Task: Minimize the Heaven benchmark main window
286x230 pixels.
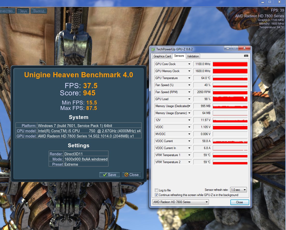Action: tap(263, 2)
